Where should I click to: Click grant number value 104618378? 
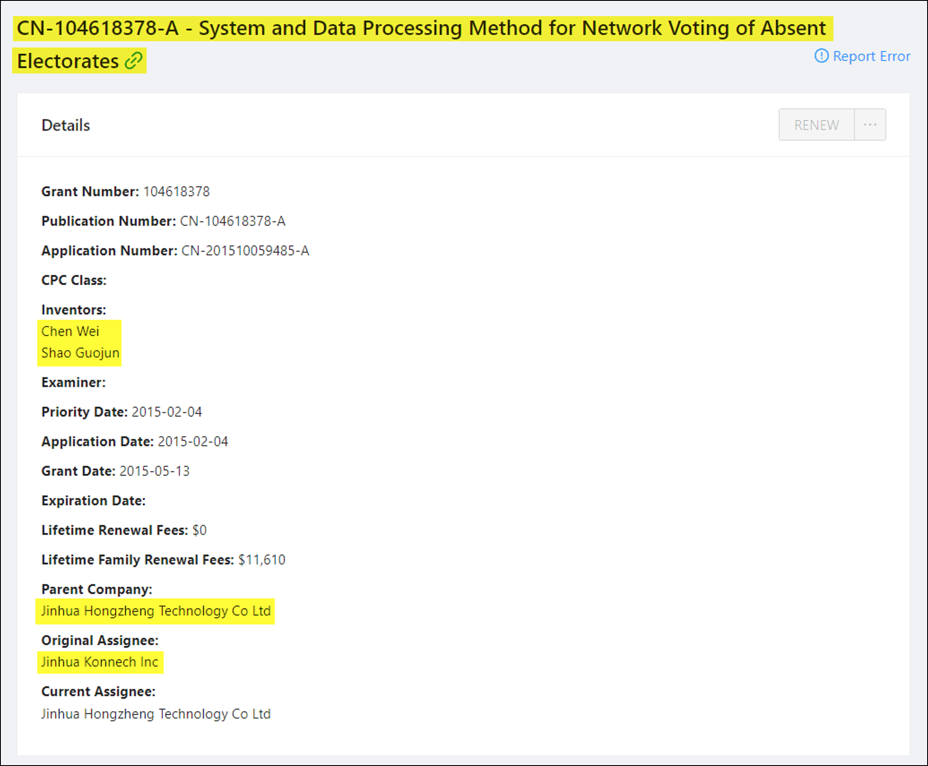(x=176, y=192)
